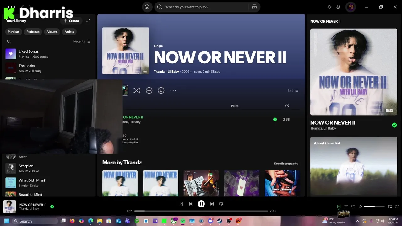Skip to the previous track
The width and height of the screenshot is (402, 226).
pos(191,204)
